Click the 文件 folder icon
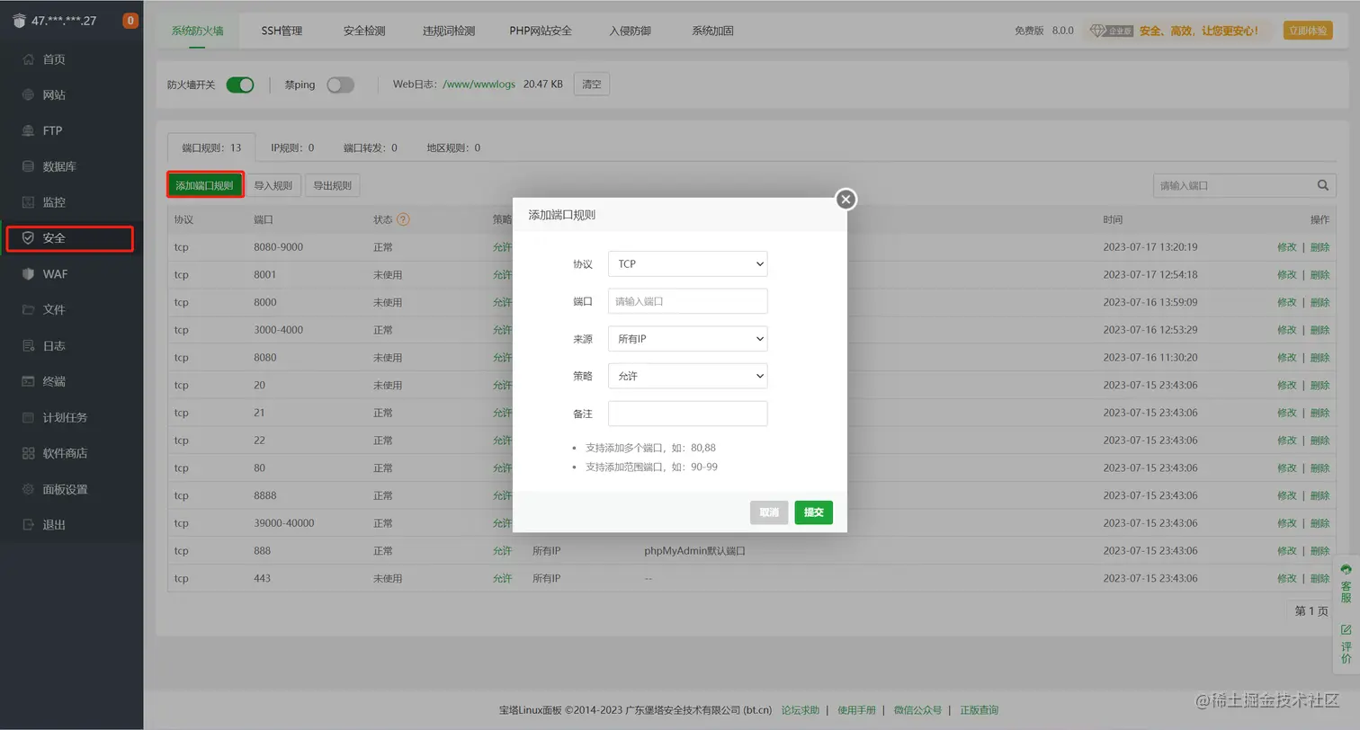This screenshot has height=730, width=1360. [x=28, y=310]
